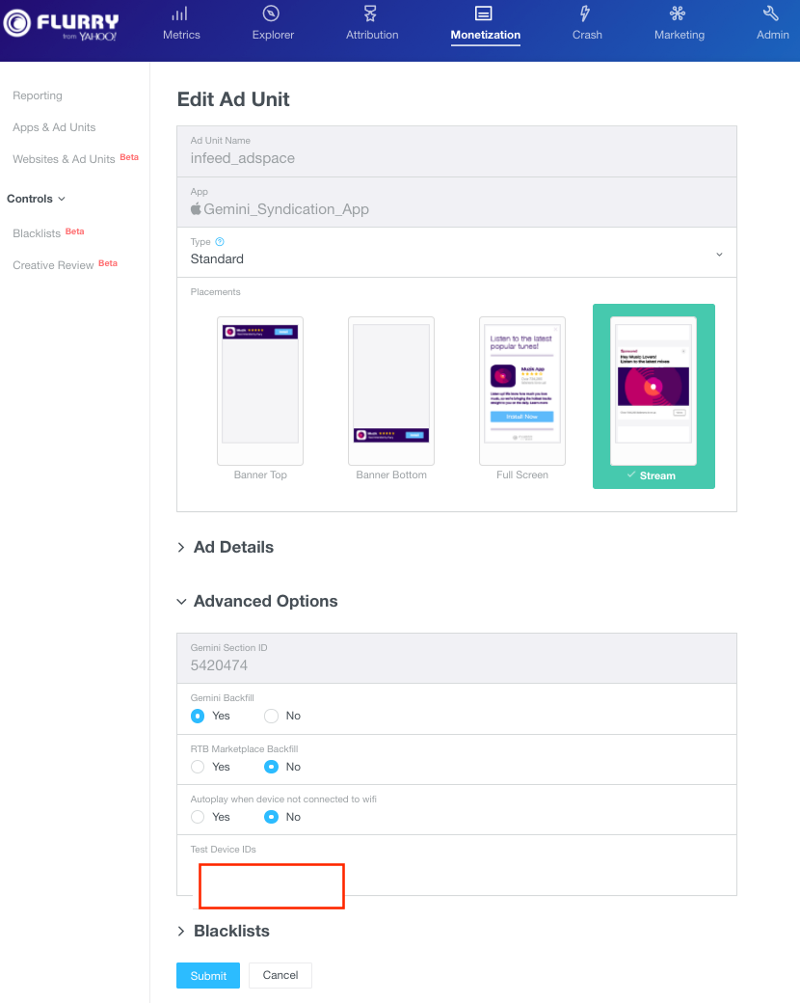Select No for Gemini Backfill
The width and height of the screenshot is (800, 1003).
pyautogui.click(x=272, y=716)
